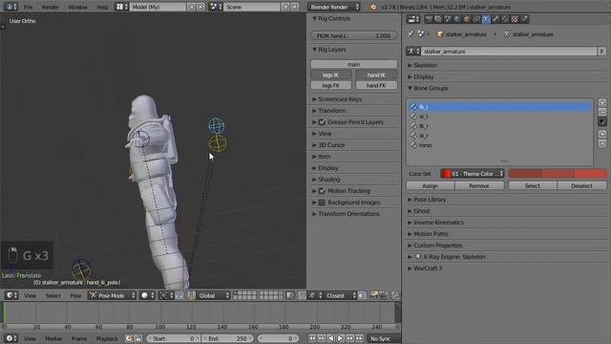Toggle automatic keyframe record button in timeline
Screen dimensions: 611x344
pos(129,338)
